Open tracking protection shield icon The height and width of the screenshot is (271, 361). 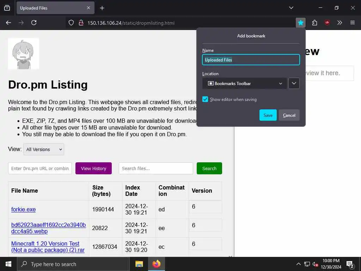(x=71, y=23)
